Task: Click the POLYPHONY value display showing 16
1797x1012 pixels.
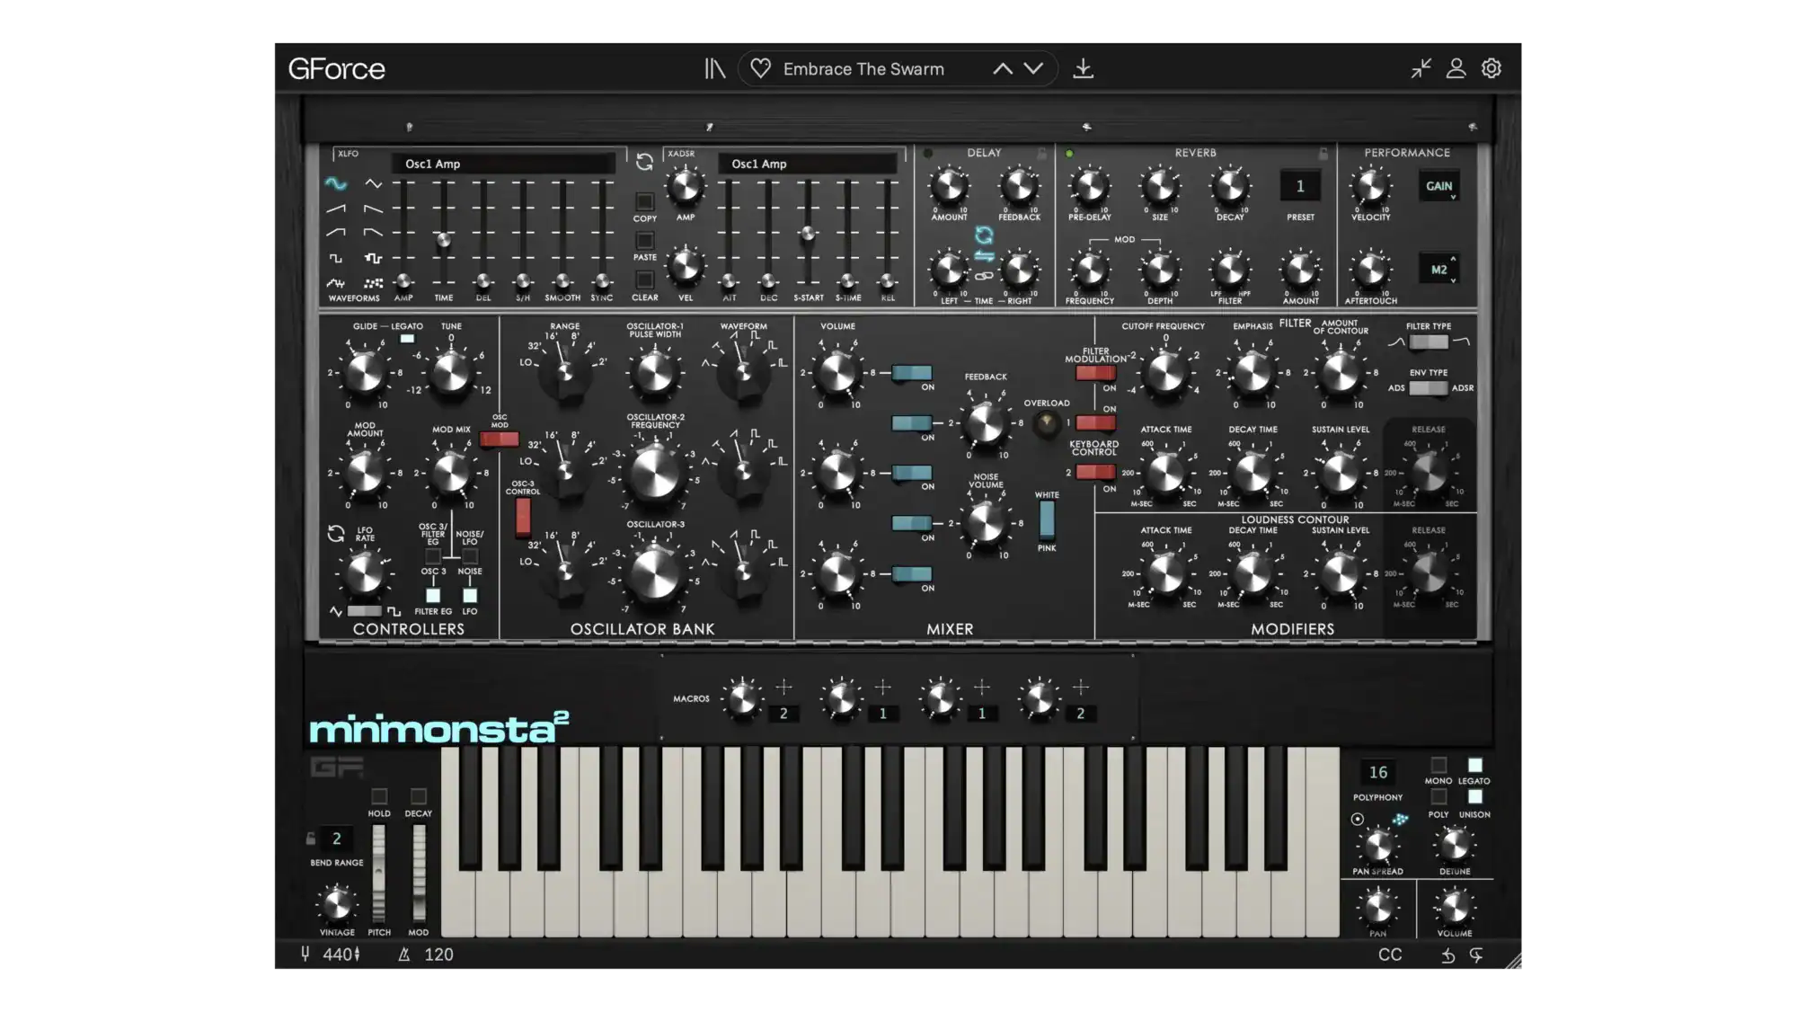Action: [1377, 772]
